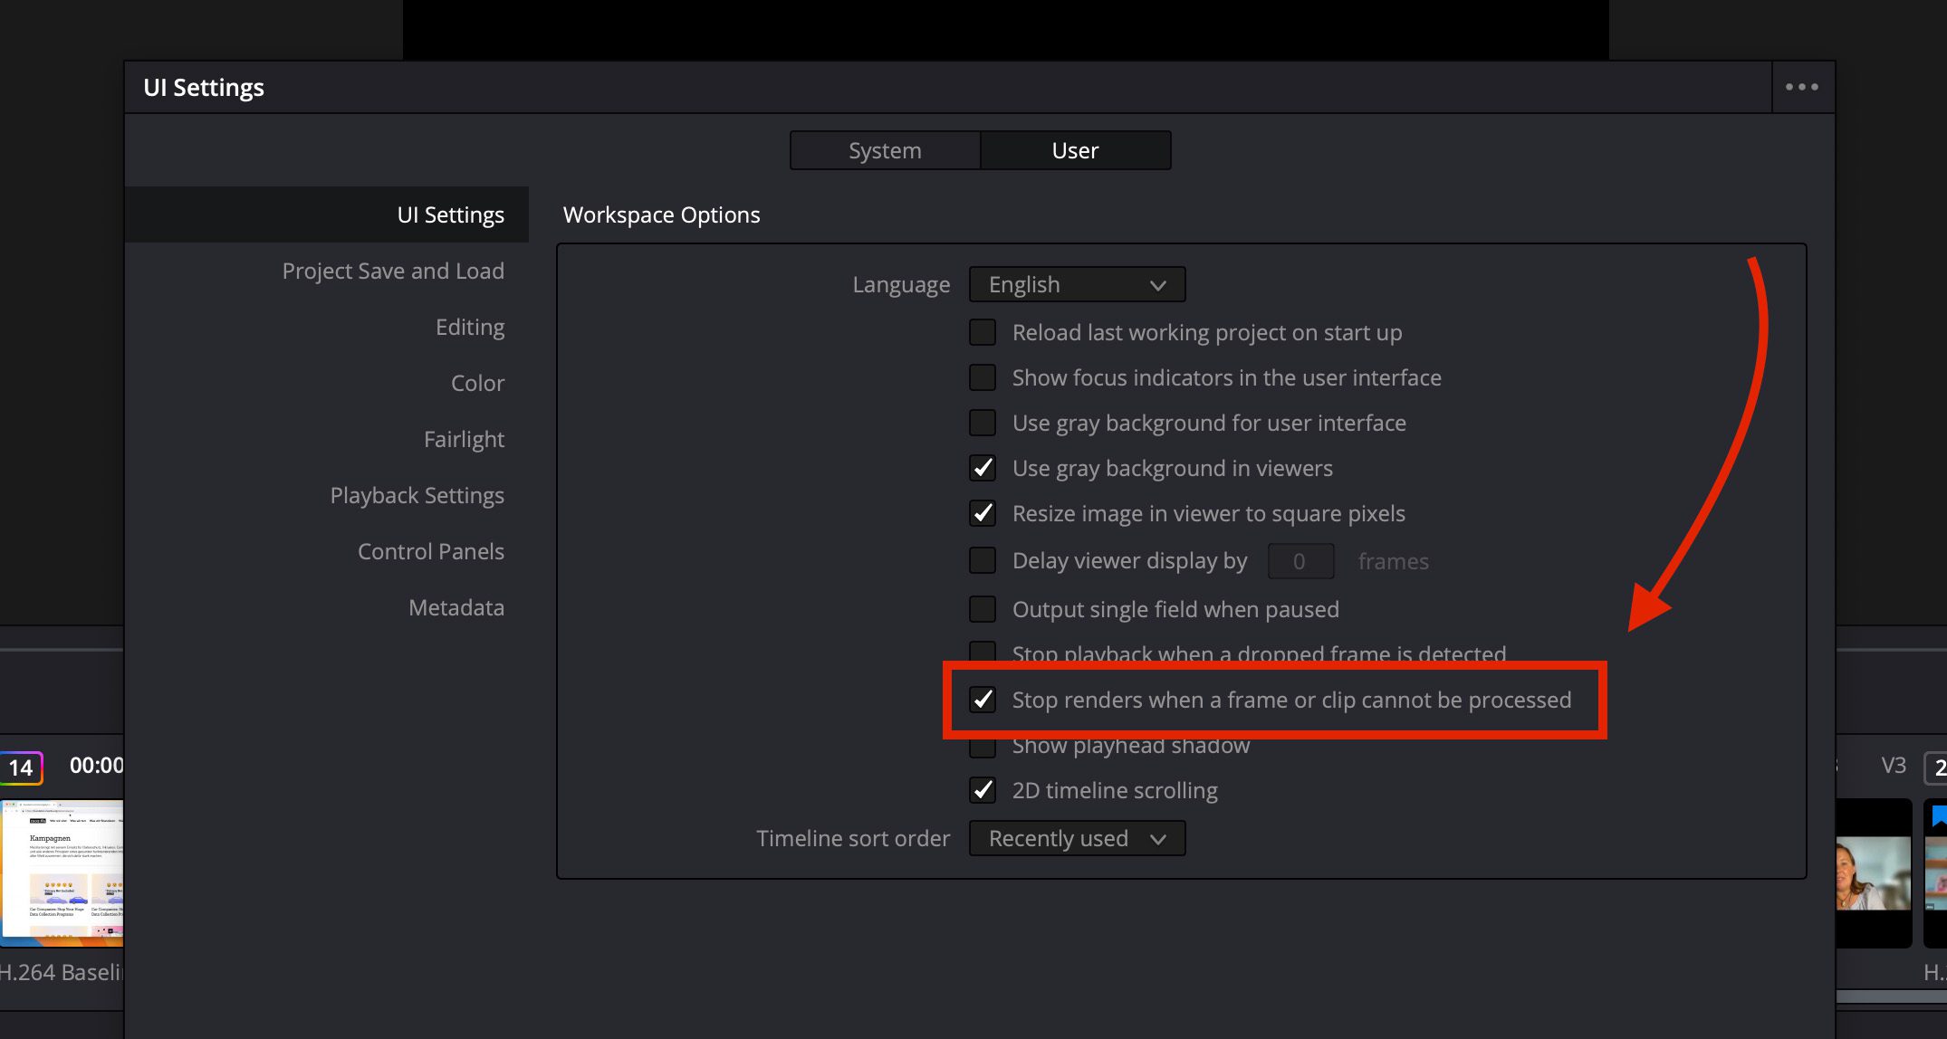This screenshot has width=1947, height=1039.
Task: Uncheck Use gray background in viewers
Action: tap(983, 468)
